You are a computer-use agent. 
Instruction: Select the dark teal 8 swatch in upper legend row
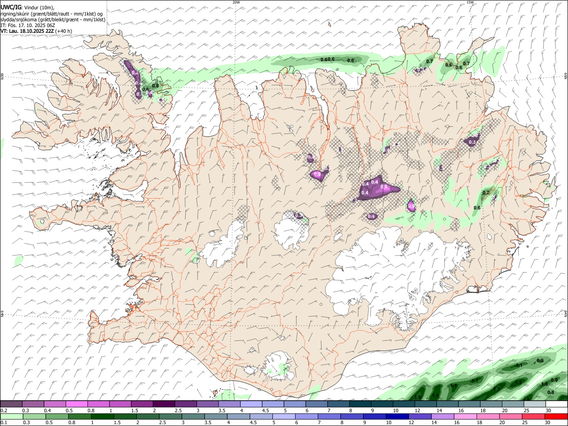[x=360, y=404]
